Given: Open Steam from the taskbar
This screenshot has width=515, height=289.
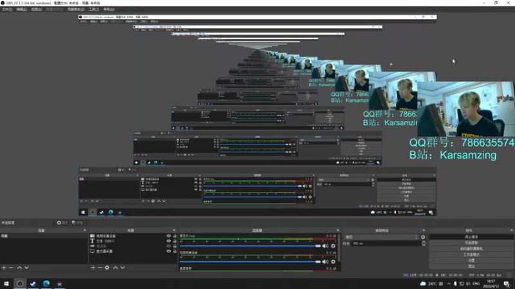Looking at the screenshot, I should click(33, 283).
